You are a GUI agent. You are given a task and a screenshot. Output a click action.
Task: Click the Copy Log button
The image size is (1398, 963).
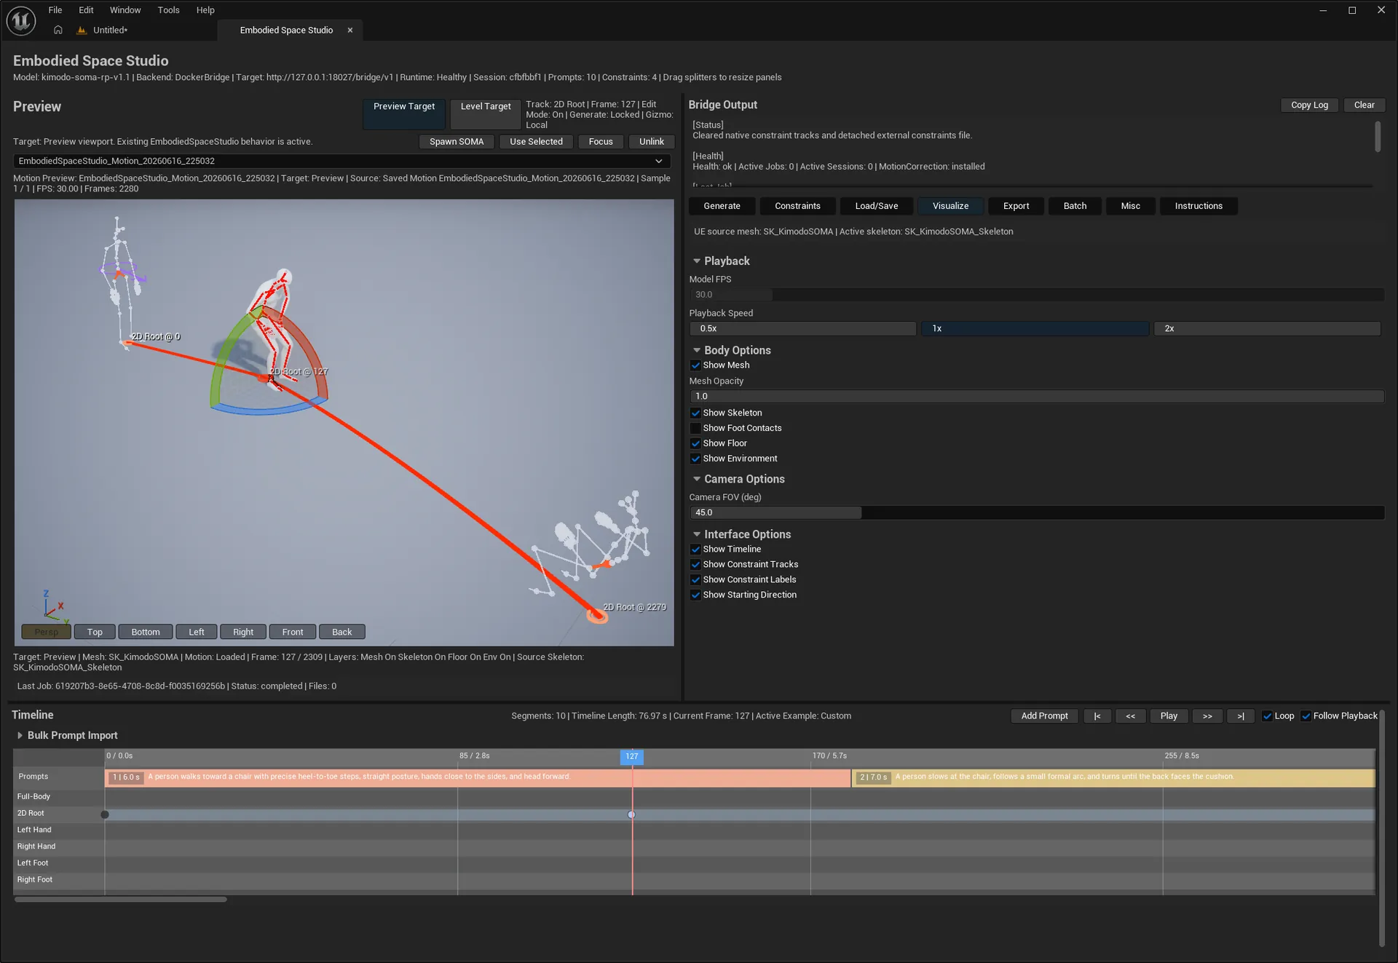click(1309, 105)
